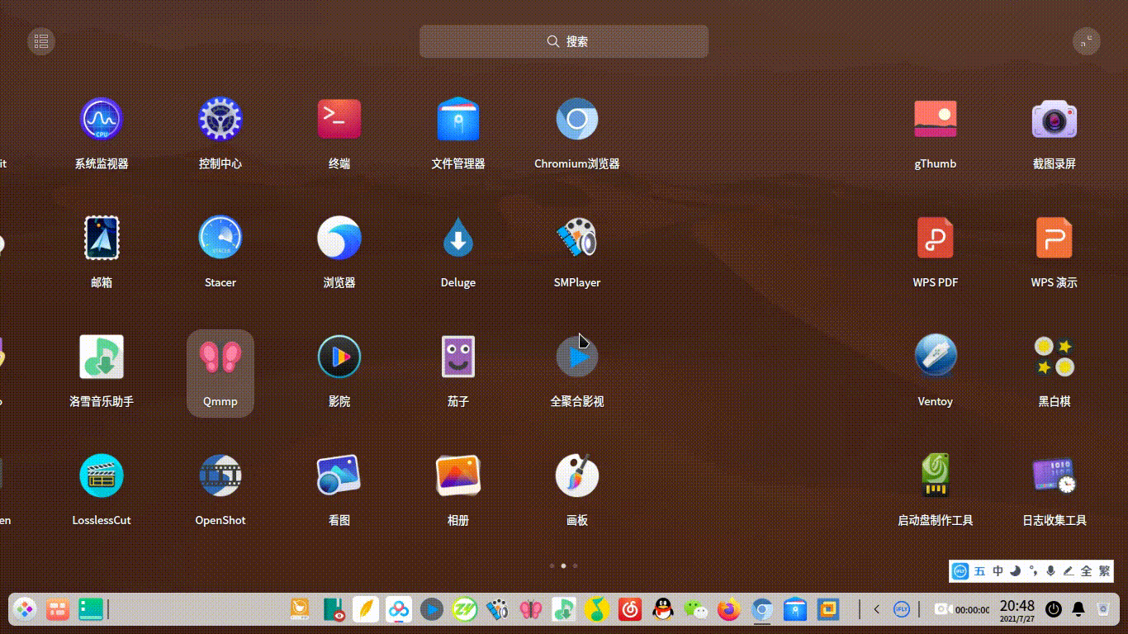This screenshot has width=1128, height=634.
Task: Open 文件管理器 in the launcher grid
Action: click(x=458, y=119)
